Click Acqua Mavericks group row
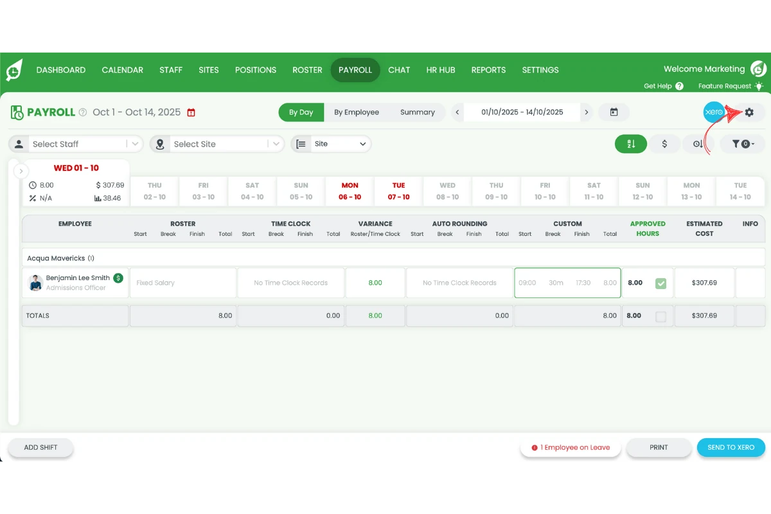Image resolution: width=771 pixels, height=514 pixels. coord(393,258)
